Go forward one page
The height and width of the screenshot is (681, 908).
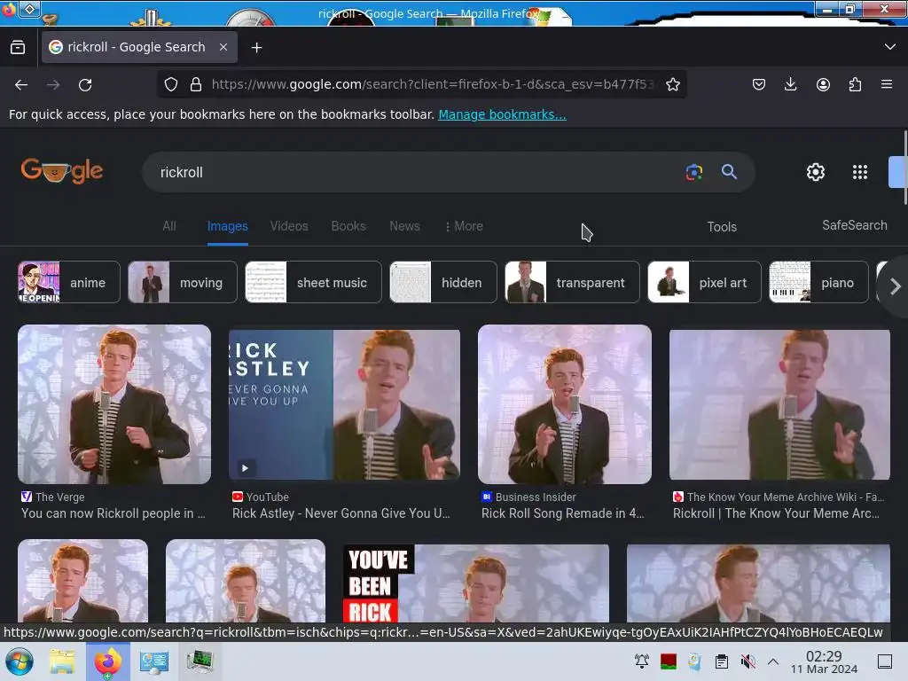pos(53,85)
